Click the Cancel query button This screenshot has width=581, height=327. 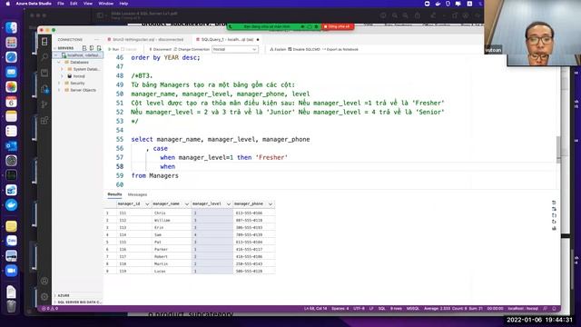129,49
